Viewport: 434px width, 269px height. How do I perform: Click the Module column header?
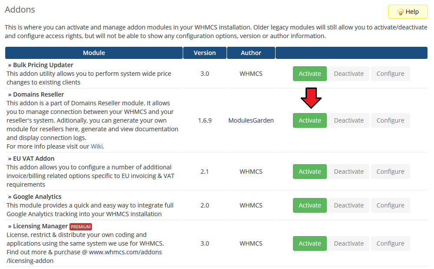(x=94, y=53)
